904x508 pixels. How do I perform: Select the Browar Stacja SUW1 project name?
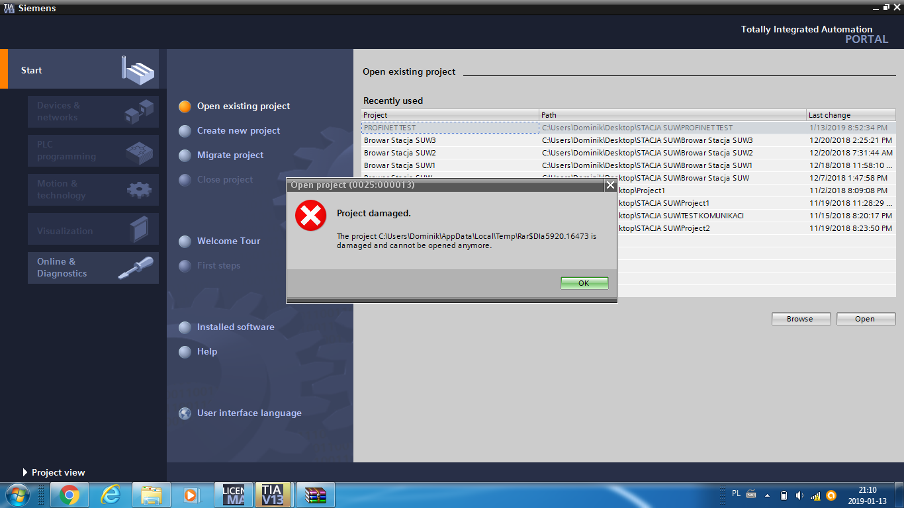pyautogui.click(x=400, y=165)
